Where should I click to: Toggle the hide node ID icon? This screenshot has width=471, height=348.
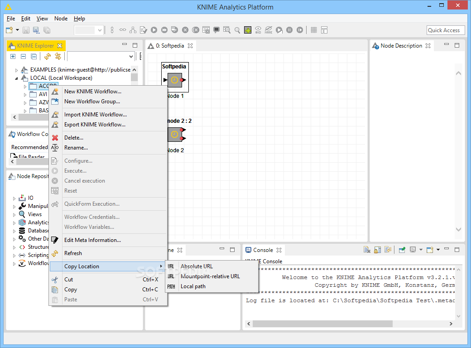(x=258, y=30)
